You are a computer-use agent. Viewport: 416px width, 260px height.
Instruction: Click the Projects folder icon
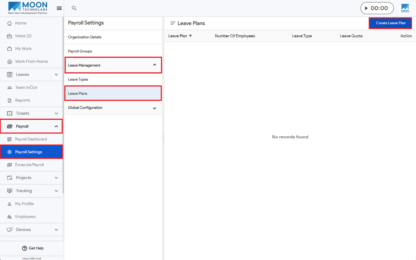(x=10, y=178)
